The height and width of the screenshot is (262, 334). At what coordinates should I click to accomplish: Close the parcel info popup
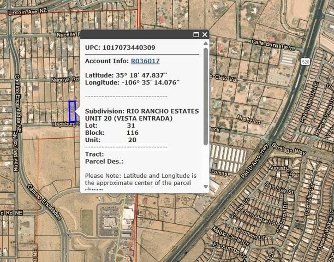tap(205, 34)
